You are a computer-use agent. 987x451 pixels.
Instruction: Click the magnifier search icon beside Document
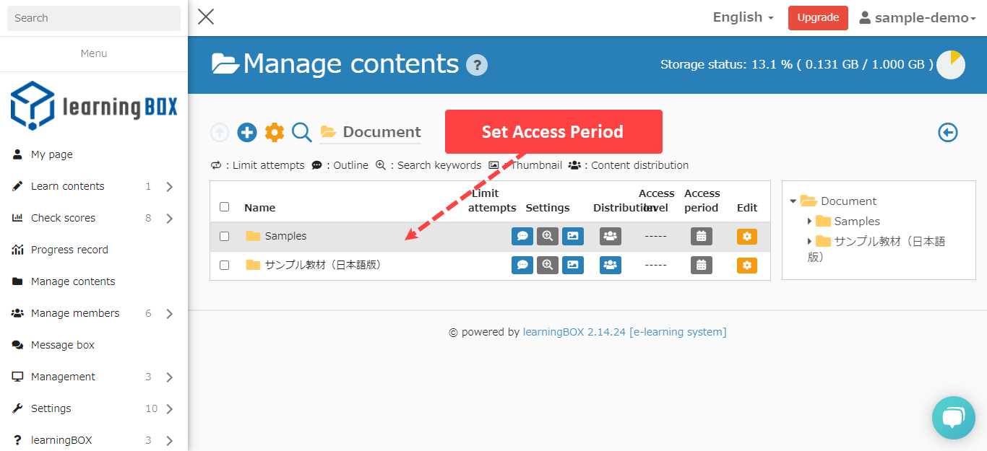302,132
